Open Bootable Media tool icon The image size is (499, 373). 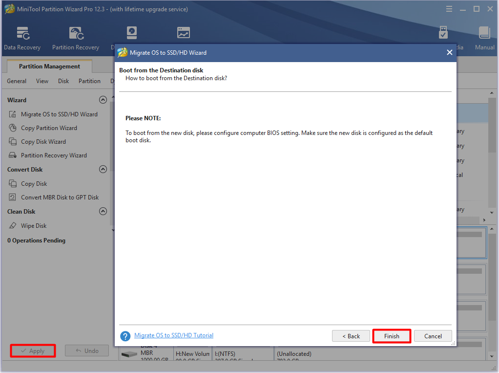point(443,33)
